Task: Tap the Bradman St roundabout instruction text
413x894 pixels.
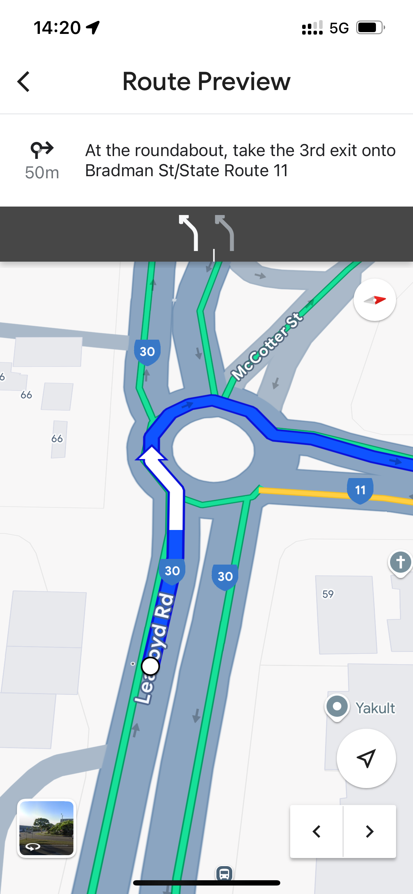Action: click(x=240, y=160)
